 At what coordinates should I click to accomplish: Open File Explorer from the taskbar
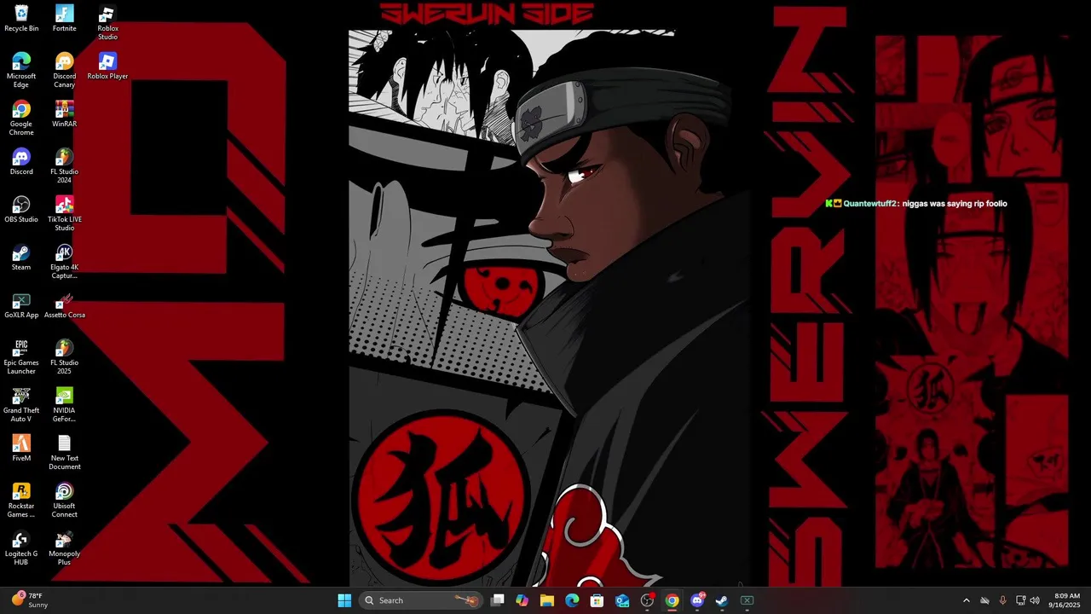(547, 600)
